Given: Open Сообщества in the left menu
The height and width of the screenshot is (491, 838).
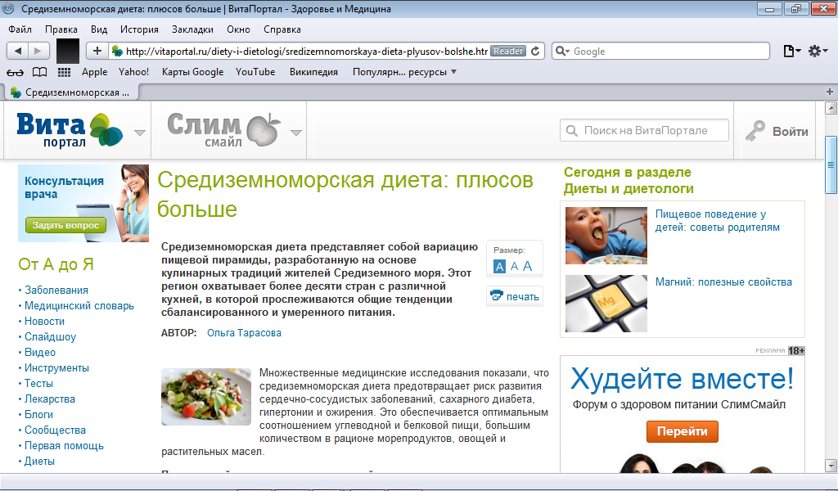Looking at the screenshot, I should (x=55, y=430).
